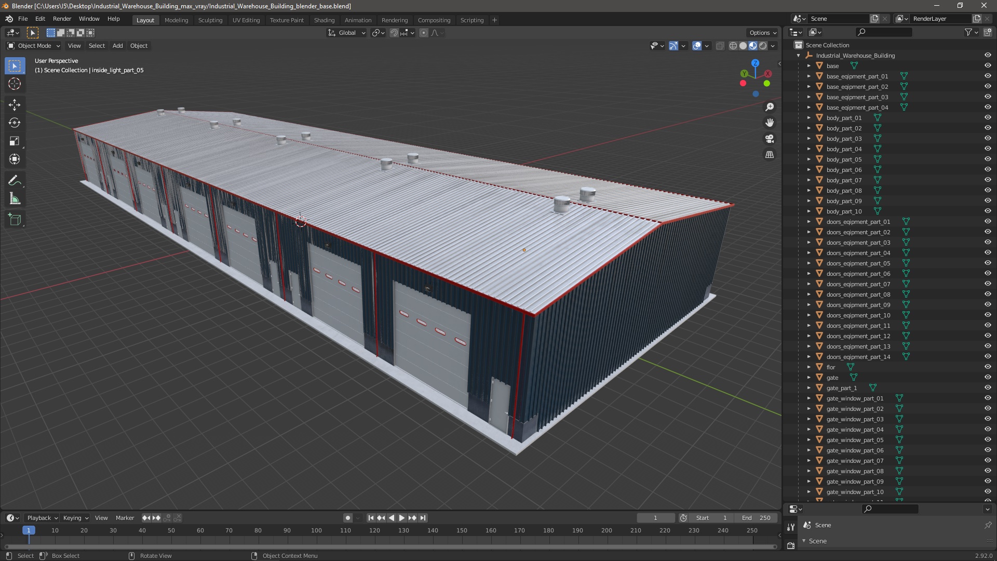Image resolution: width=997 pixels, height=561 pixels.
Task: Select the Rotate tool
Action: (15, 123)
